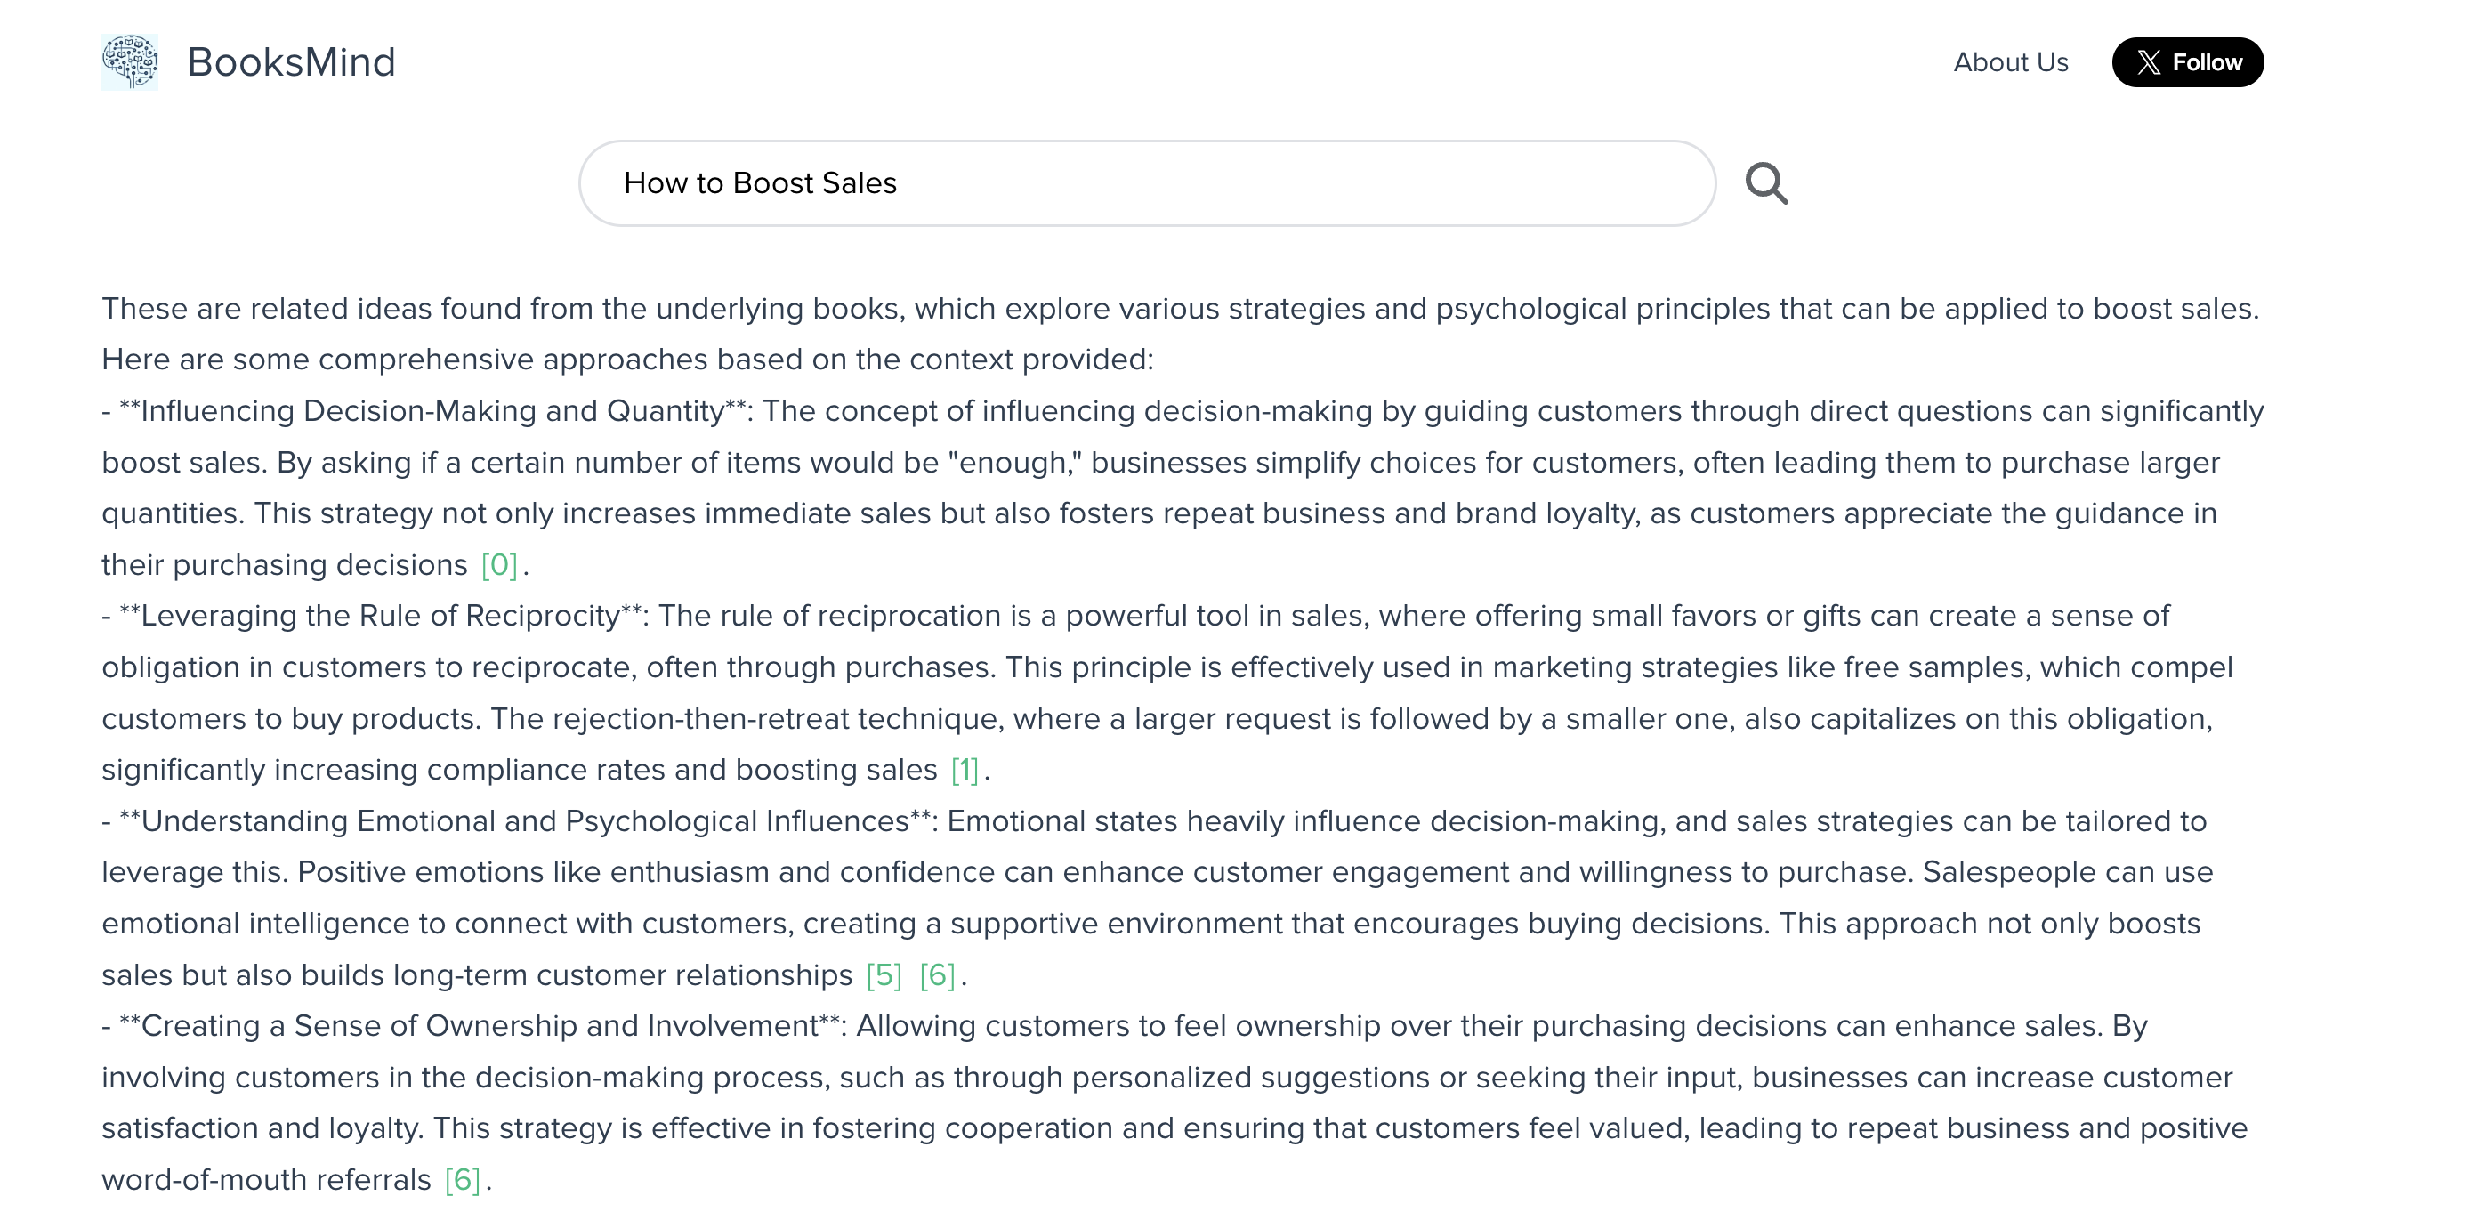
Task: Open citation [6] after word-of-mouth referrals
Action: [462, 1179]
